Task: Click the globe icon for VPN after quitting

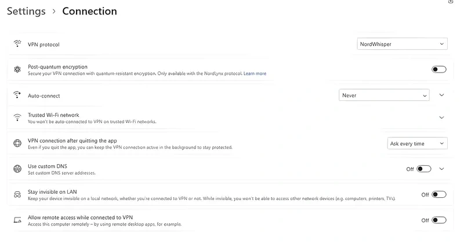Action: (17, 143)
